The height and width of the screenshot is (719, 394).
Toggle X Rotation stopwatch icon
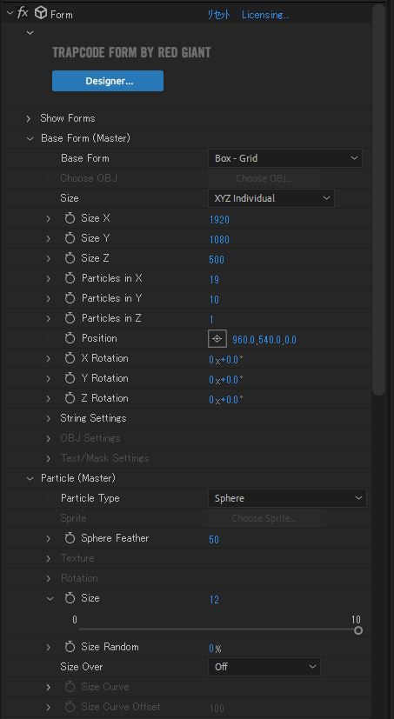click(x=70, y=358)
